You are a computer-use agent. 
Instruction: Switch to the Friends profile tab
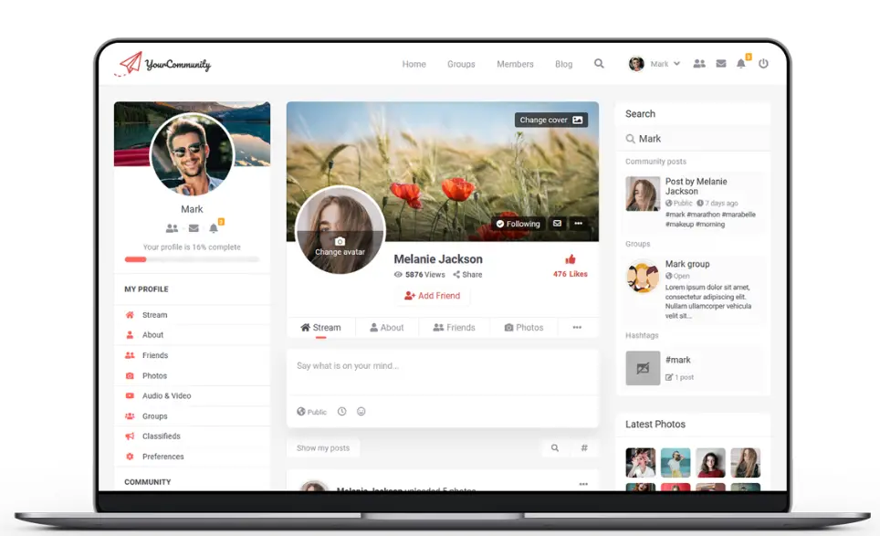tap(454, 327)
